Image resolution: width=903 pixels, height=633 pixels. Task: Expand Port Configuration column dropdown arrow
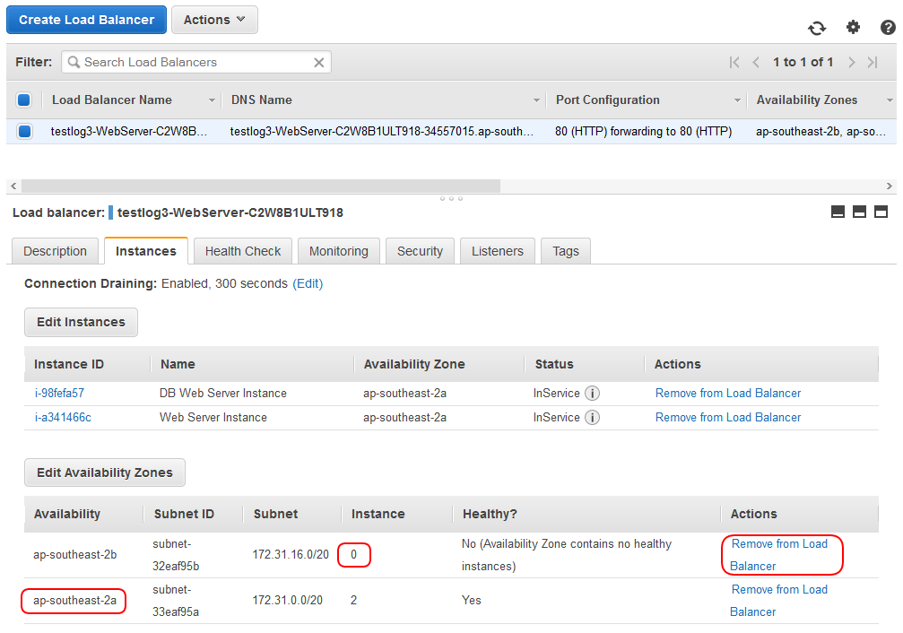click(x=736, y=100)
